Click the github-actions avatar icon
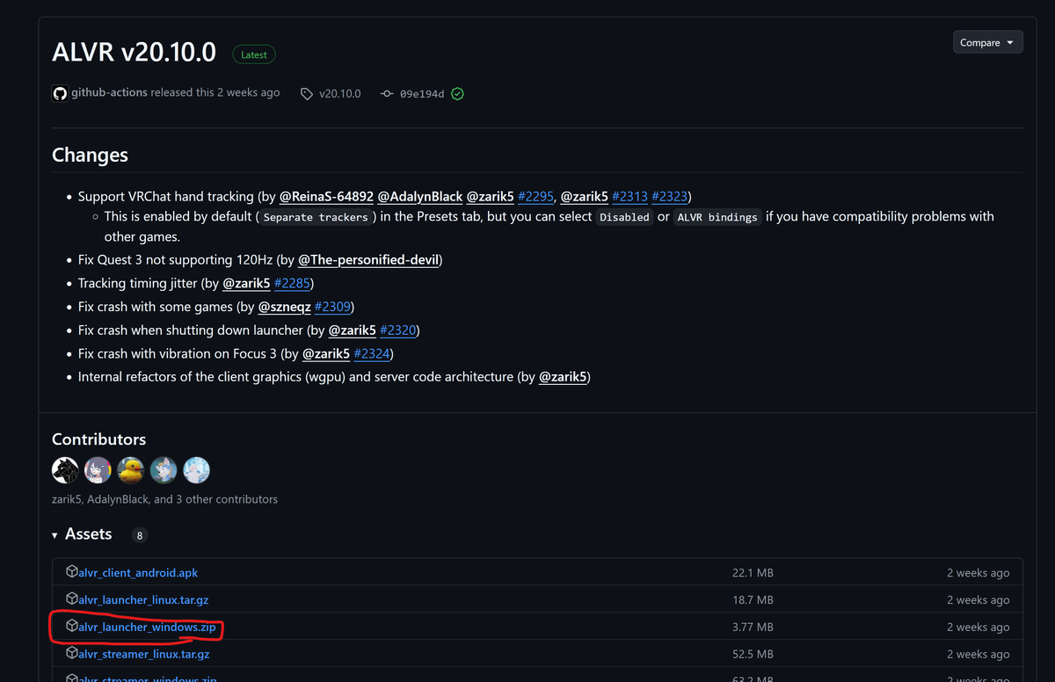1055x682 pixels. 60,93
